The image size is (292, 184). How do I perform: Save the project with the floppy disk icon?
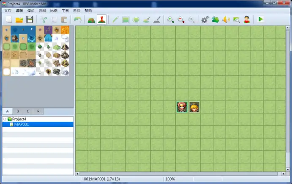[30, 19]
